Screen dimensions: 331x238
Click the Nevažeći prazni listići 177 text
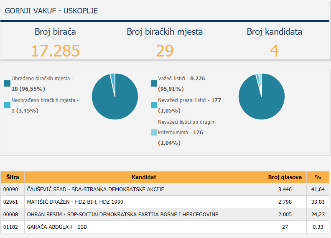[190, 105]
